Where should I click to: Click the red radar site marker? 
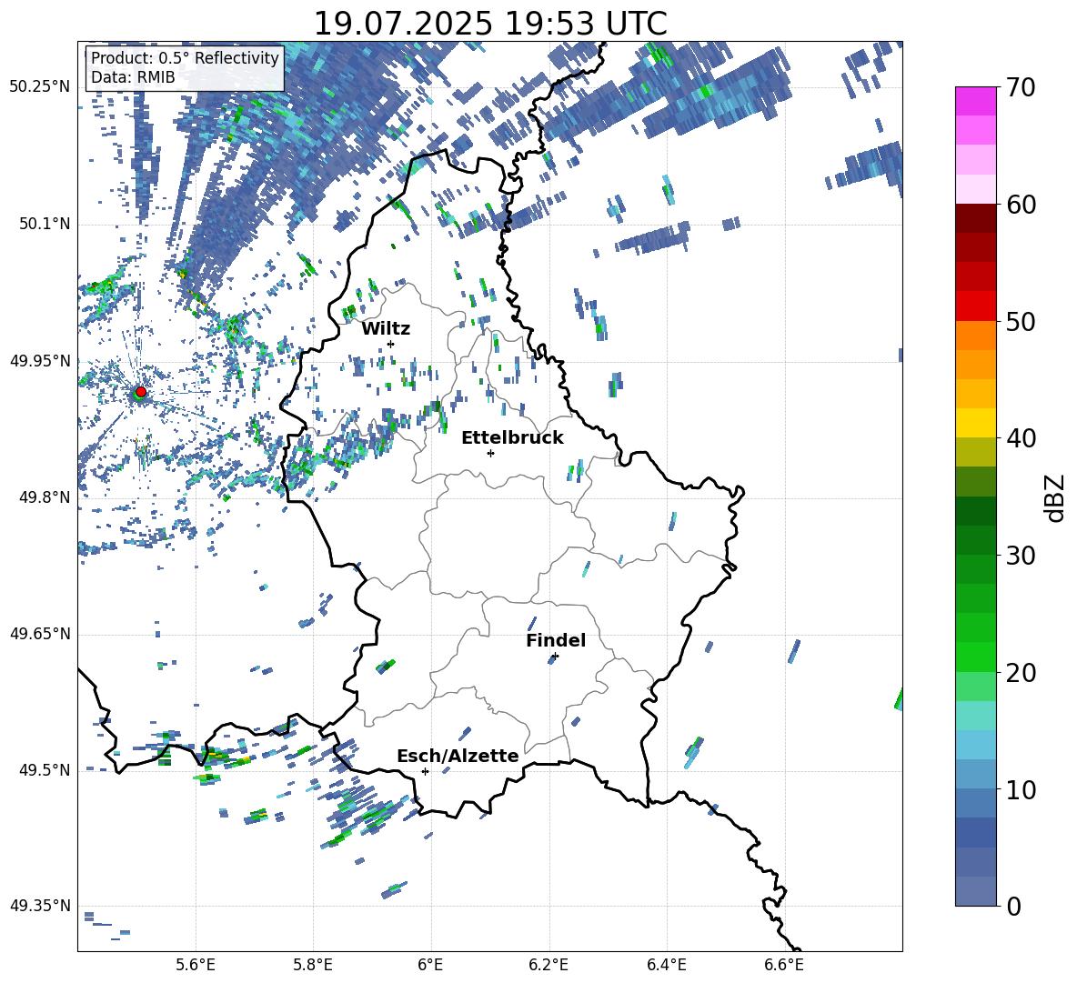point(141,391)
